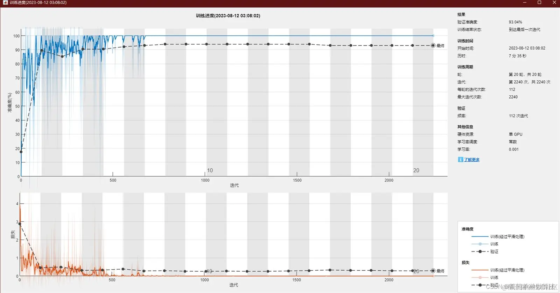Minimize the training progress window

pyautogui.click(x=525, y=2)
